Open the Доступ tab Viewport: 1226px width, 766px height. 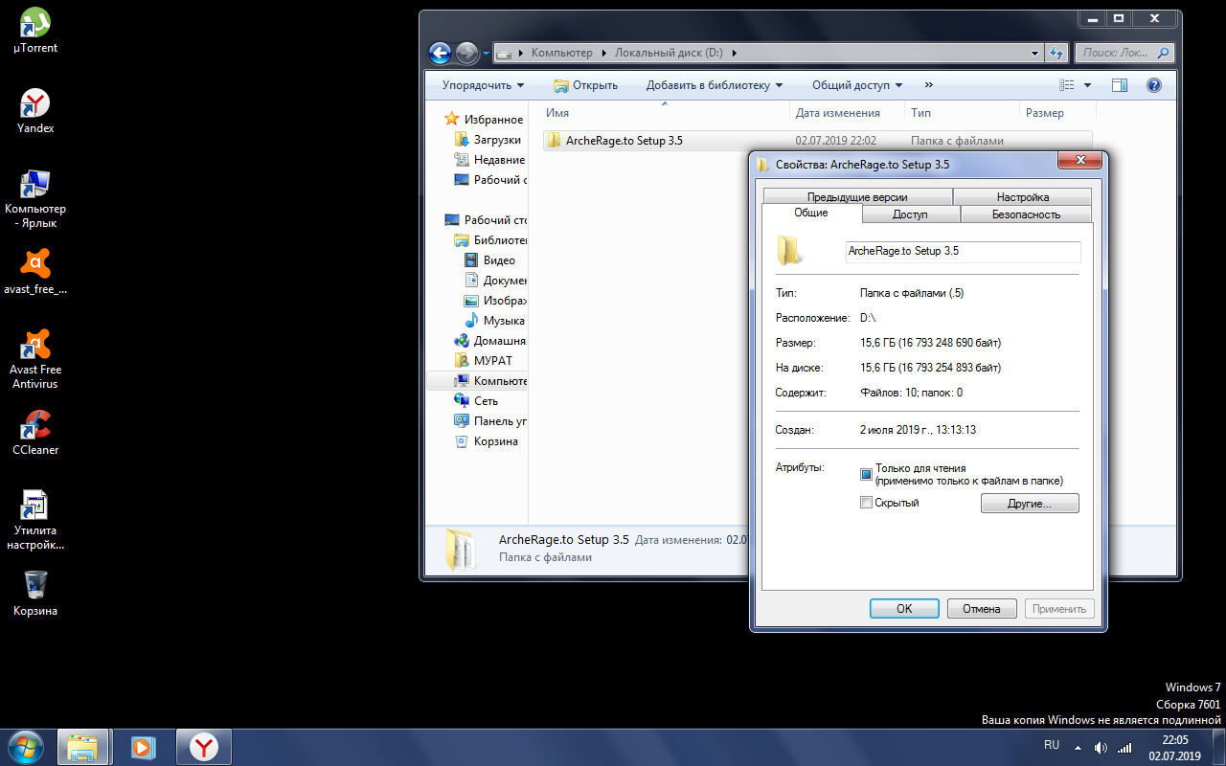pos(910,214)
